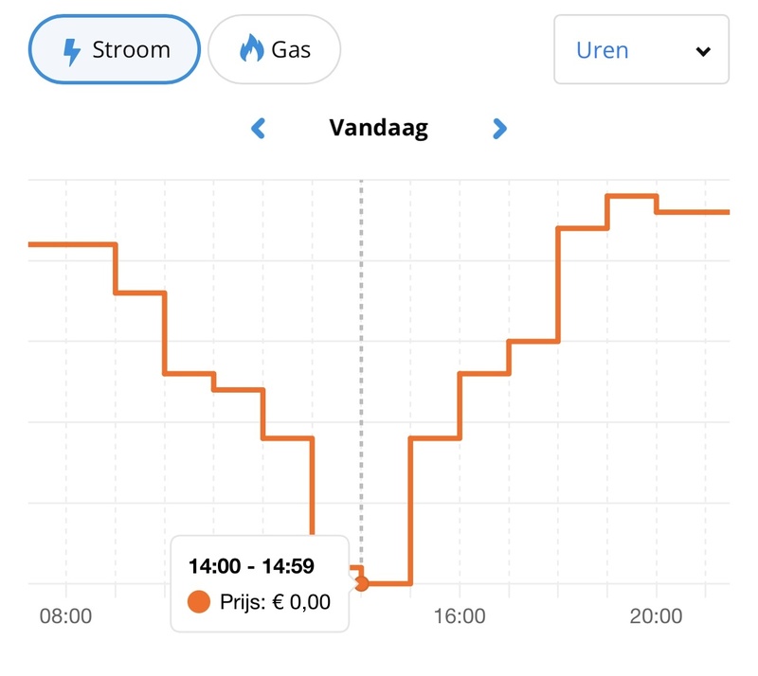Expand the Uren dropdown chevron
This screenshot has width=758, height=676.
pyautogui.click(x=703, y=51)
